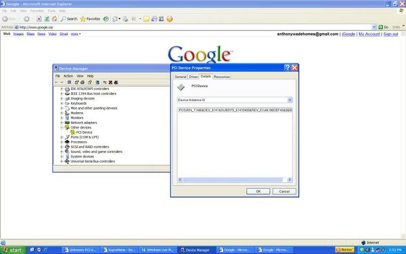Image resolution: width=406 pixels, height=254 pixels.
Task: Click the Print icon in Internet Explorer toolbar
Action: (x=125, y=19)
